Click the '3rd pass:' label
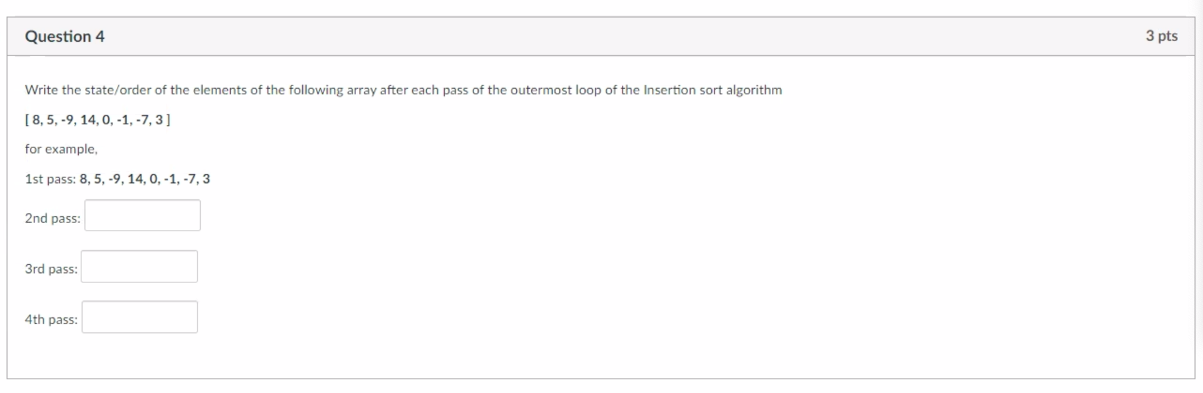Image resolution: width=1203 pixels, height=393 pixels. pos(50,269)
